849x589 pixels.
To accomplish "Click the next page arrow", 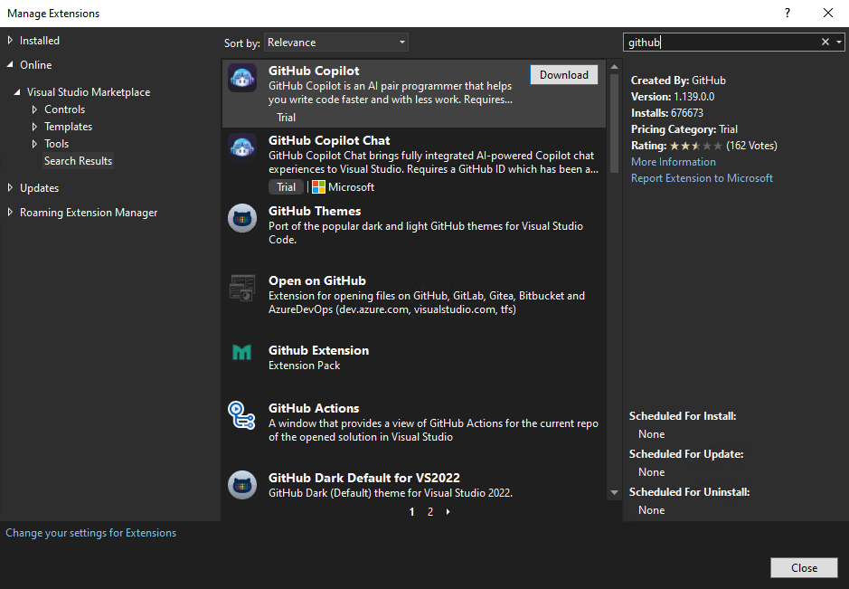I will 448,511.
